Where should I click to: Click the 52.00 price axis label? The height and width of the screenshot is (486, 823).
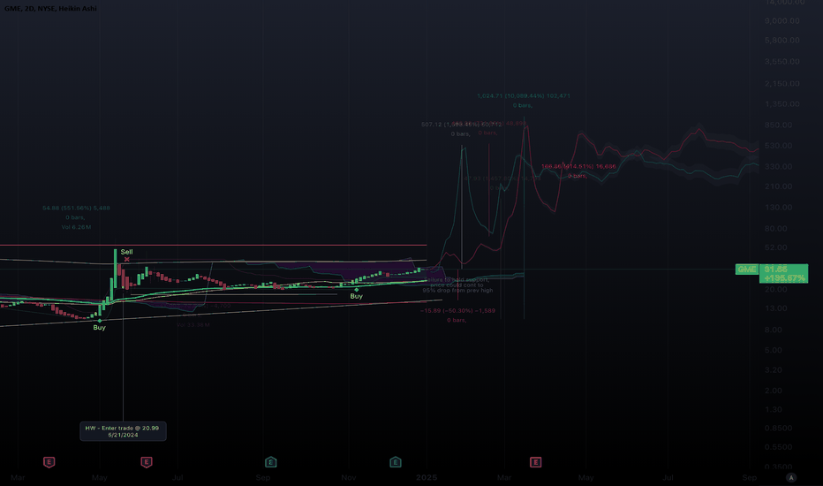tap(776, 247)
